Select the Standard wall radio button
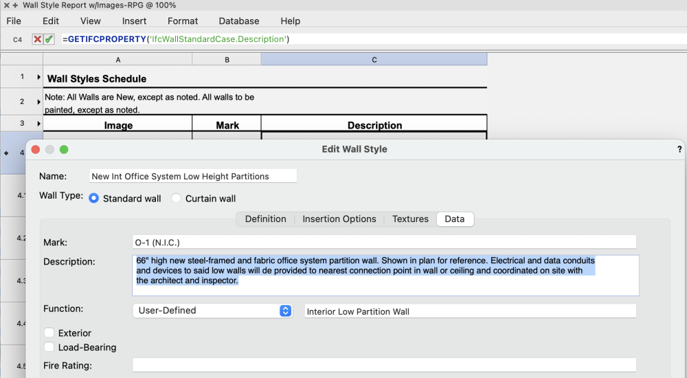Image resolution: width=687 pixels, height=378 pixels. click(x=94, y=199)
